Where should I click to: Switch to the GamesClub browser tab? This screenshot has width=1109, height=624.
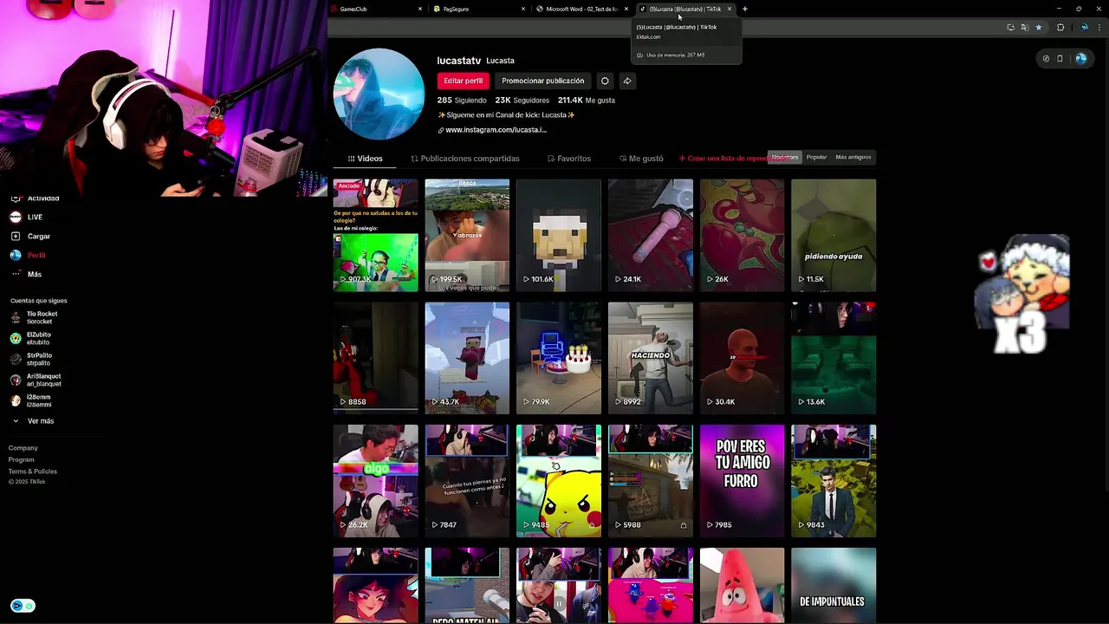coord(379,9)
